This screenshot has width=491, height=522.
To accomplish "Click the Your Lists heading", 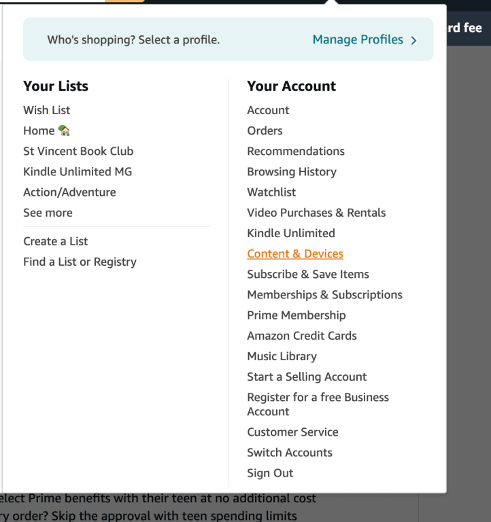I will coord(56,86).
